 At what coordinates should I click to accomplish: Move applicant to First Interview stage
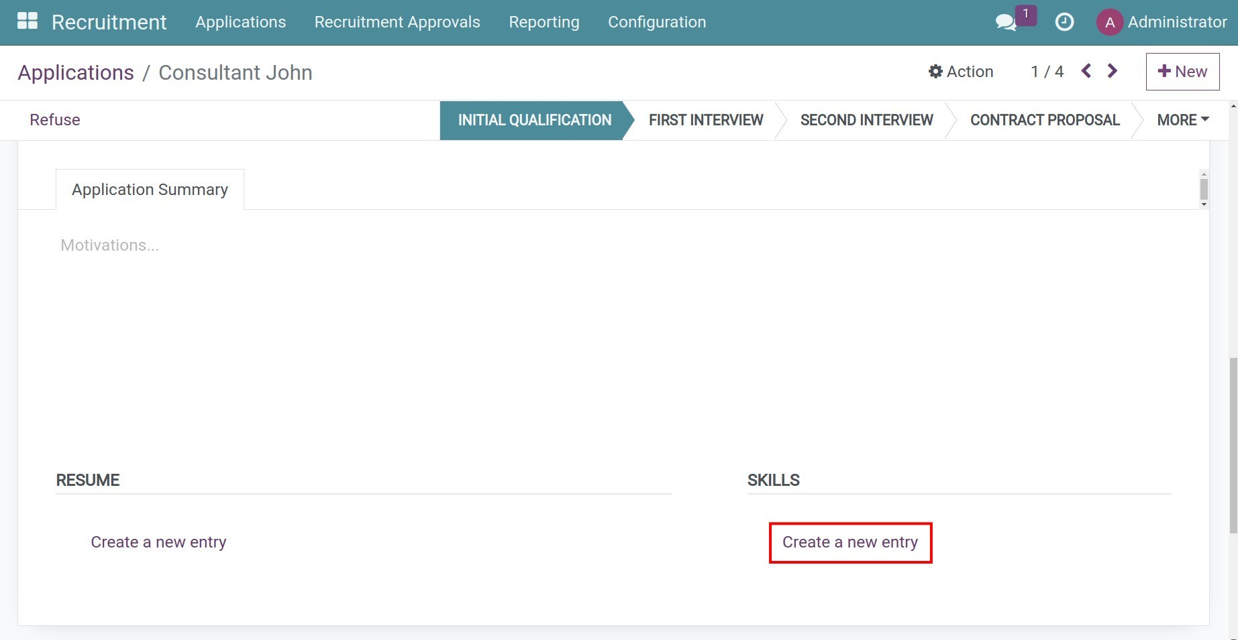point(705,120)
